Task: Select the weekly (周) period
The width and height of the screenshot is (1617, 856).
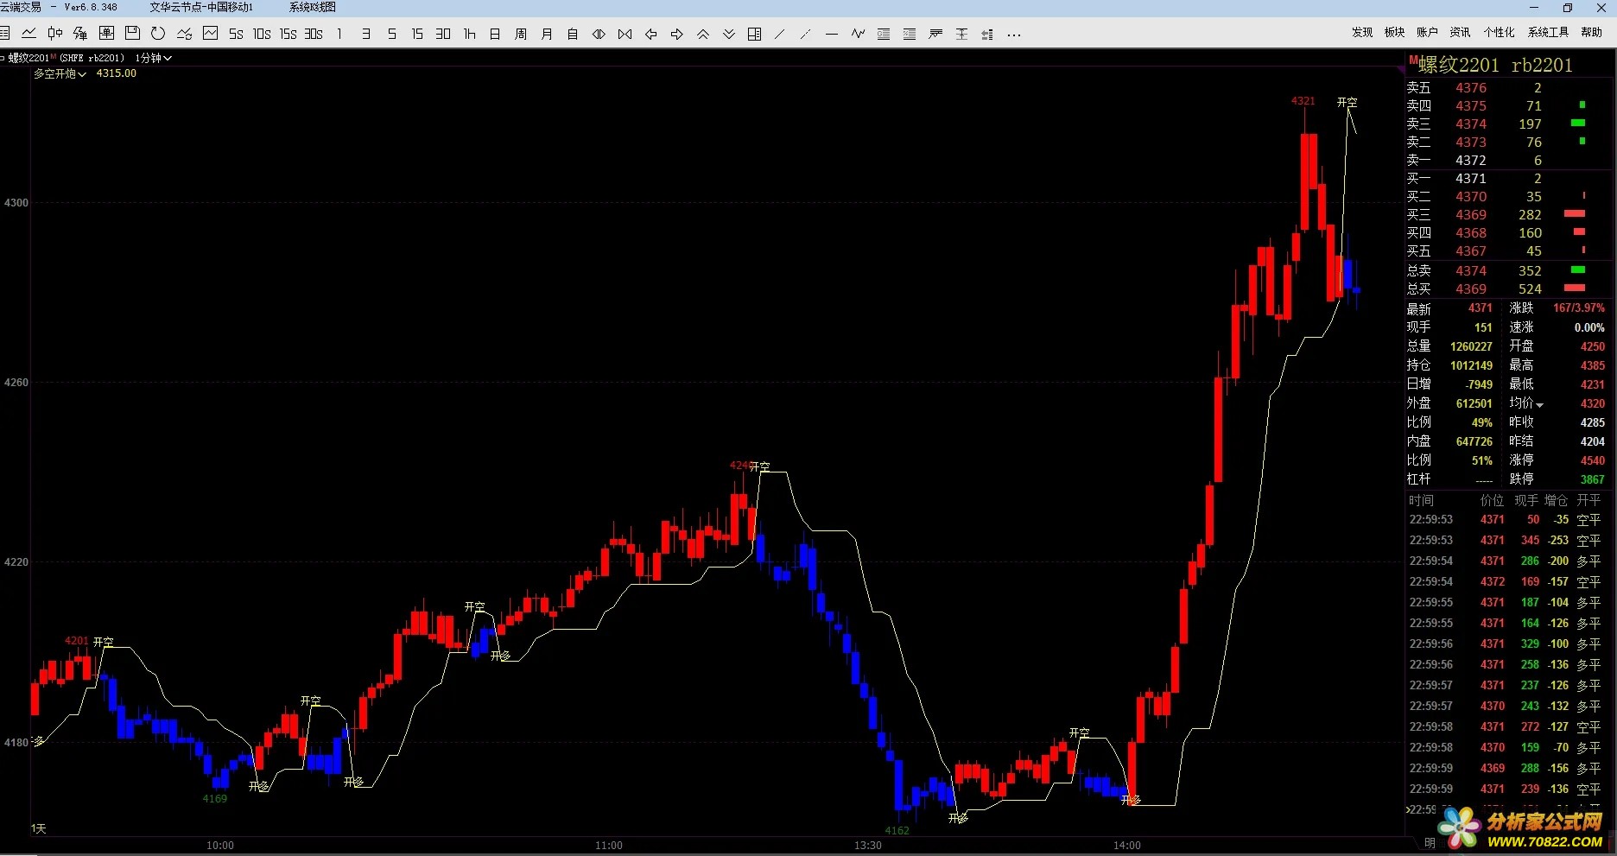Action: pyautogui.click(x=521, y=34)
